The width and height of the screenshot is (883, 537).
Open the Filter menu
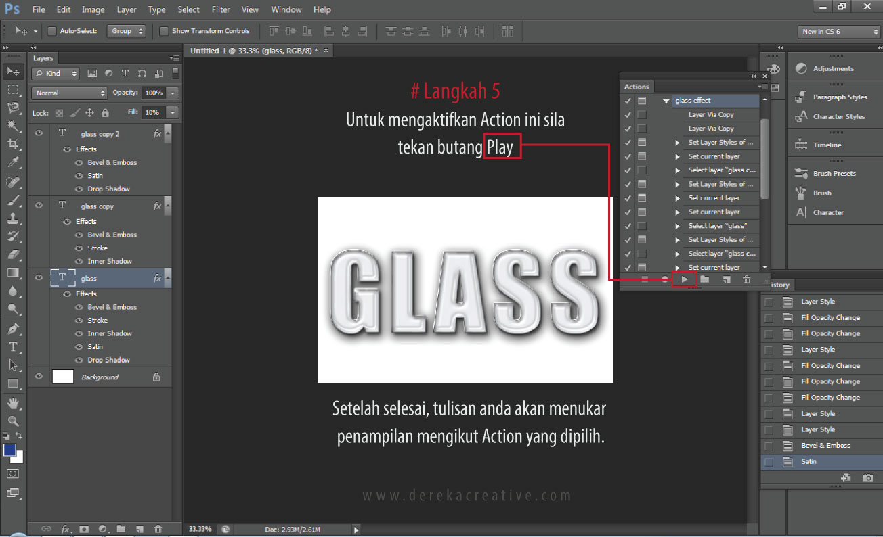[221, 9]
